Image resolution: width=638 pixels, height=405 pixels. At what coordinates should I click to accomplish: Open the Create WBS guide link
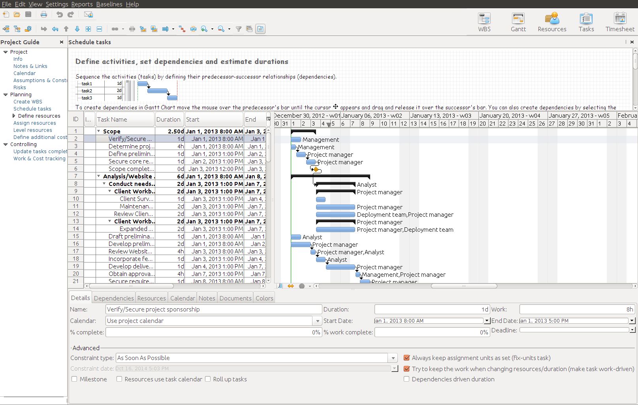(28, 101)
